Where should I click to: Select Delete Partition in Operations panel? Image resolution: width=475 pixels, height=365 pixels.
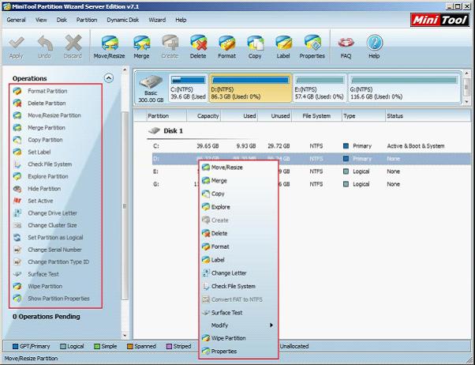[x=47, y=103]
